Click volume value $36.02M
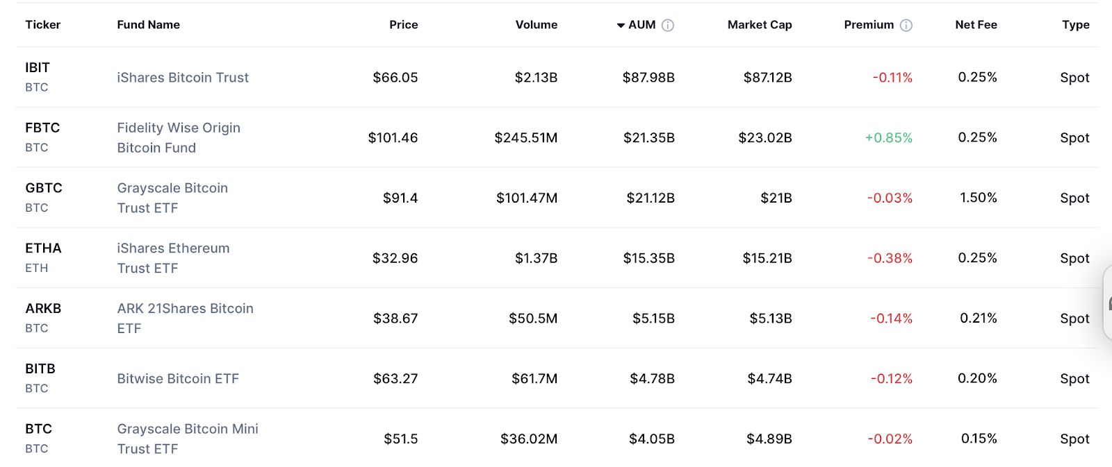1112x467 pixels. point(529,439)
